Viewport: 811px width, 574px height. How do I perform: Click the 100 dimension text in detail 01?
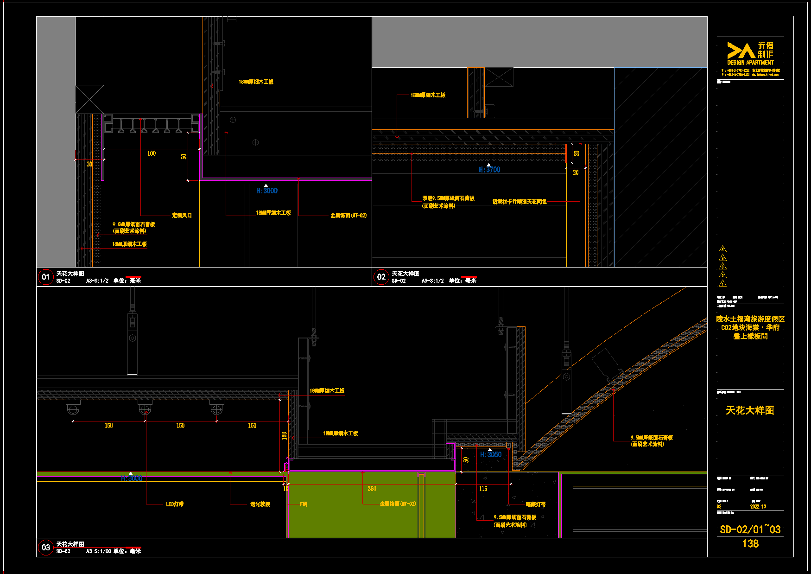(152, 153)
